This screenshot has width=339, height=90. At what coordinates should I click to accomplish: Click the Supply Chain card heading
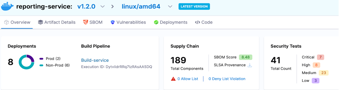click(185, 46)
